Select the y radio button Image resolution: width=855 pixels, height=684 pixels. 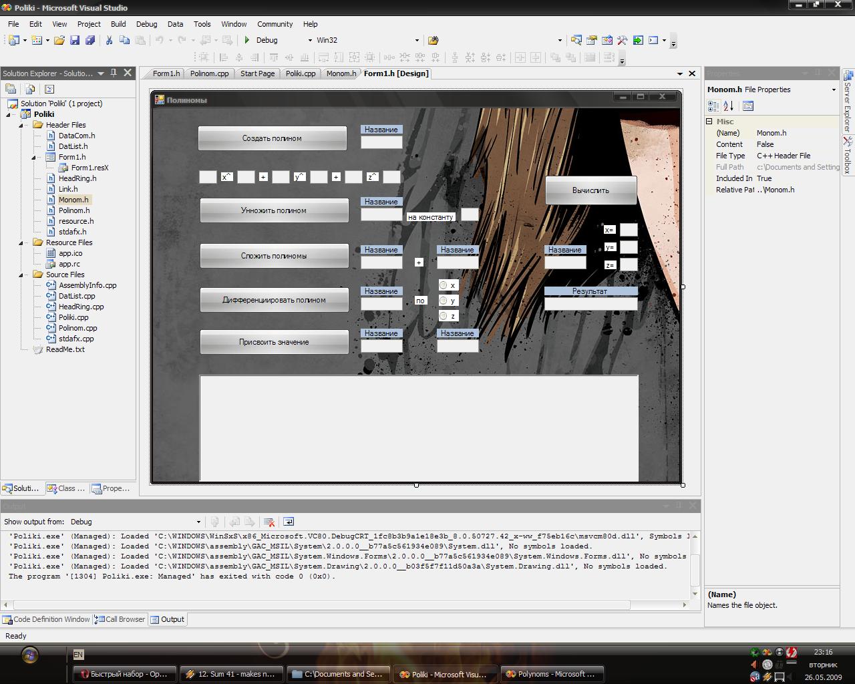coord(443,301)
